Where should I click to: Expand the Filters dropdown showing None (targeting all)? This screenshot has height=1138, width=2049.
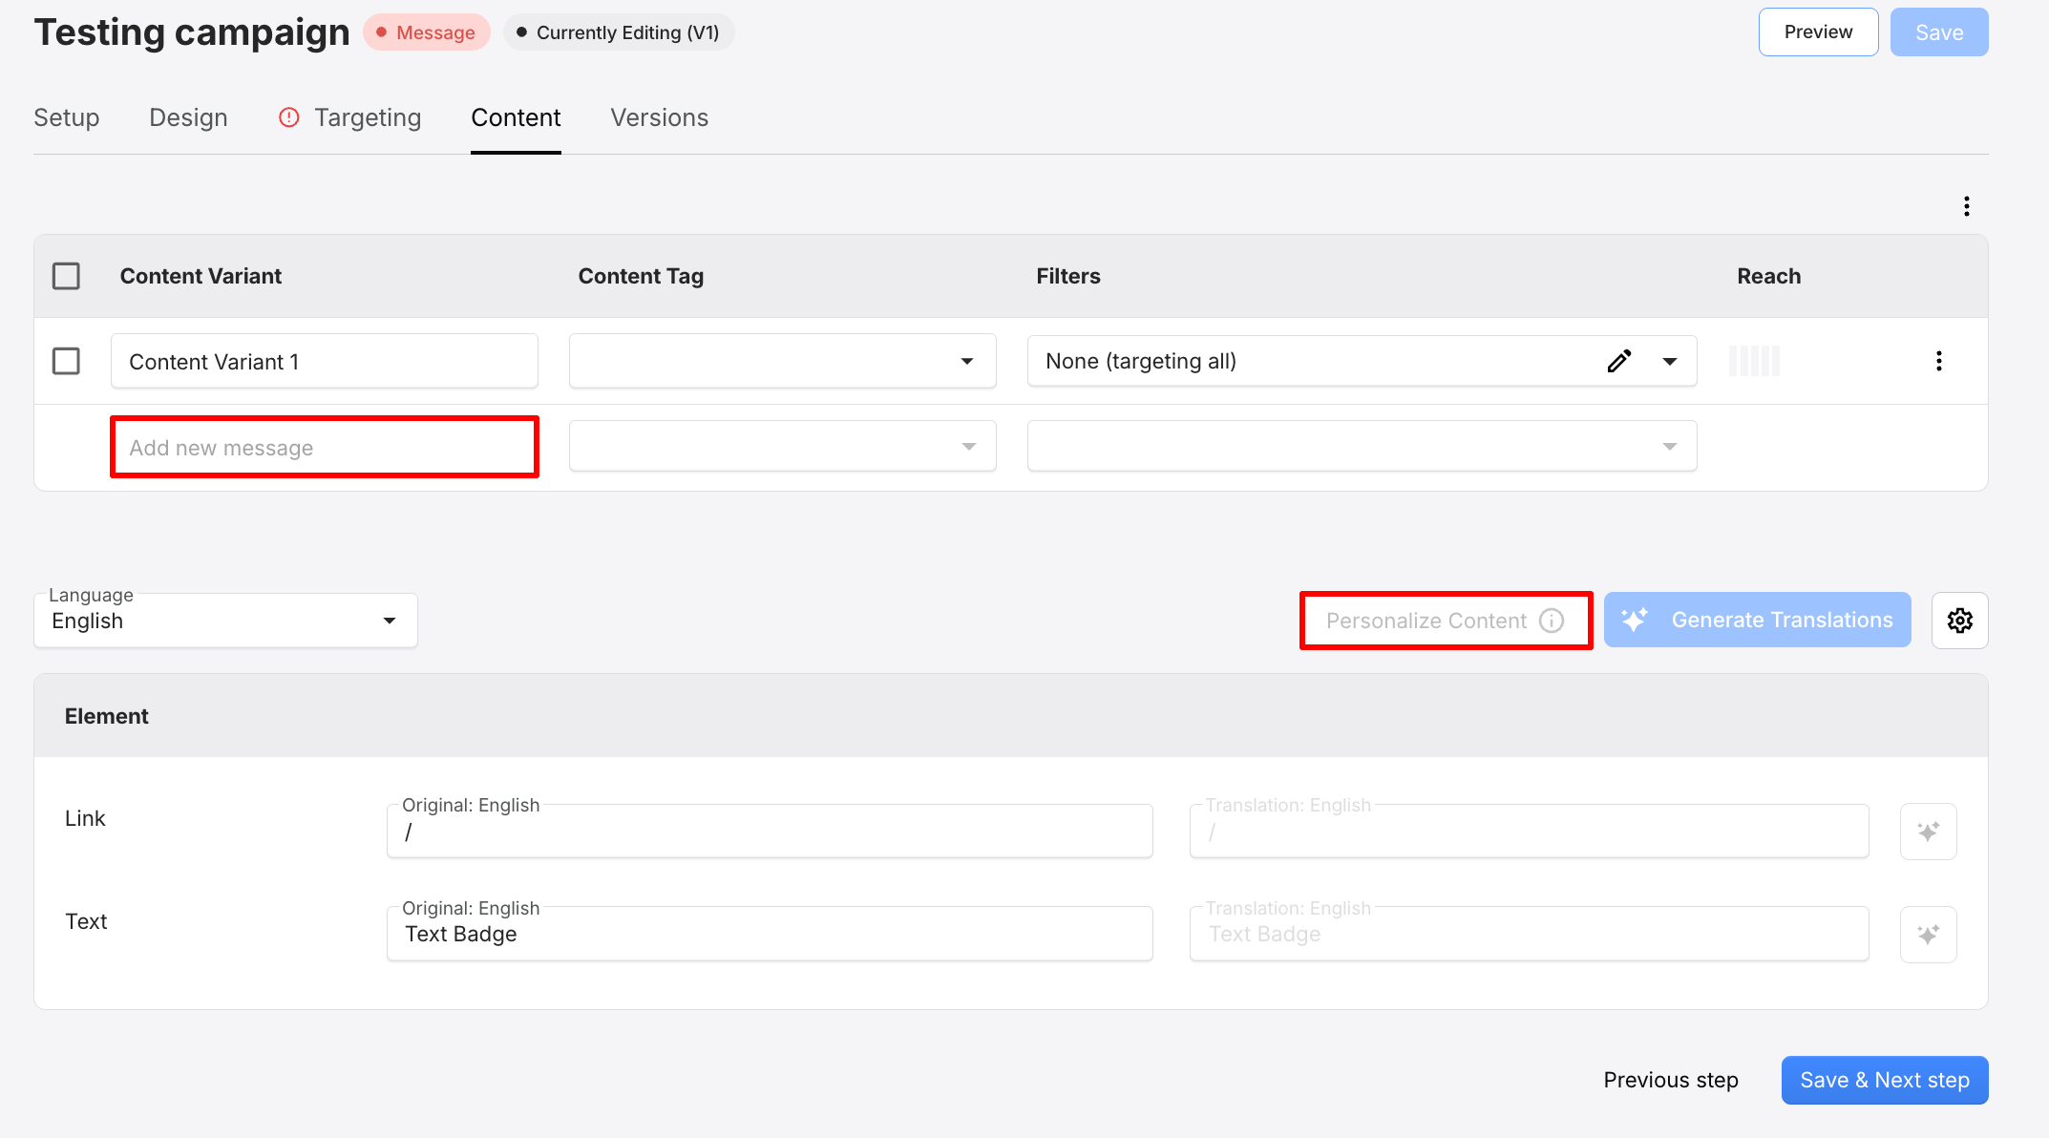1670,361
